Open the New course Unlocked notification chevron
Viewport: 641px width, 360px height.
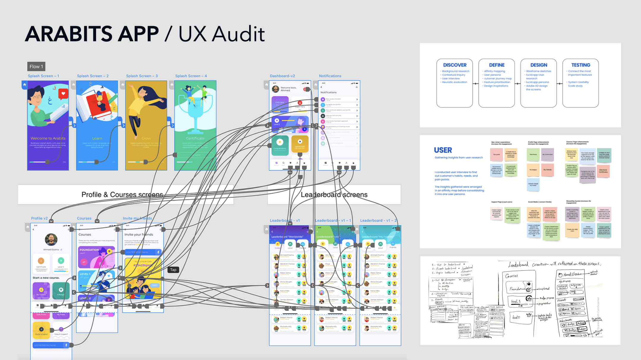[x=357, y=100]
